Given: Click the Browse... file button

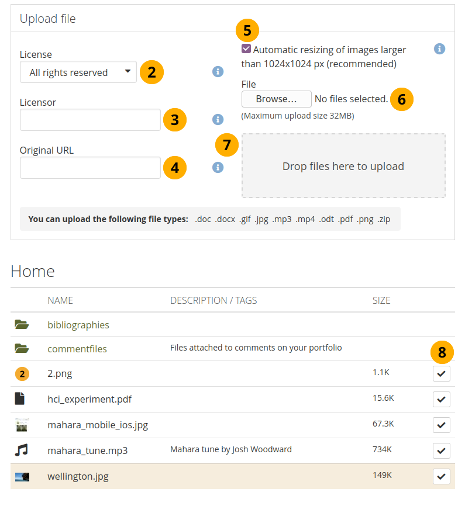Looking at the screenshot, I should click(276, 99).
